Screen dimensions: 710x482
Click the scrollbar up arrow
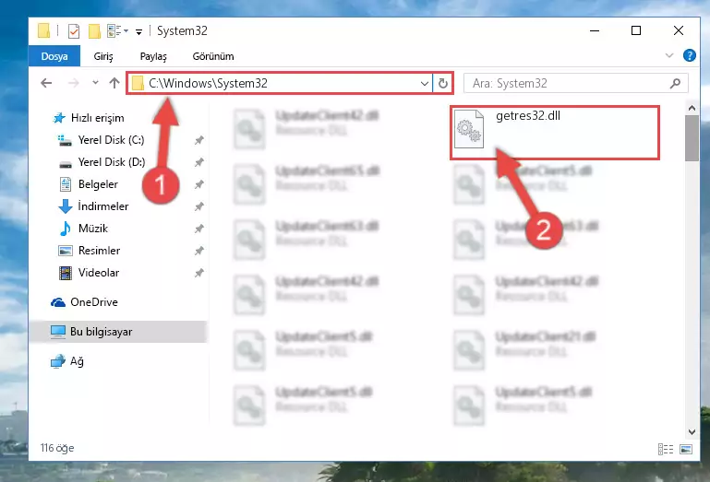[692, 108]
